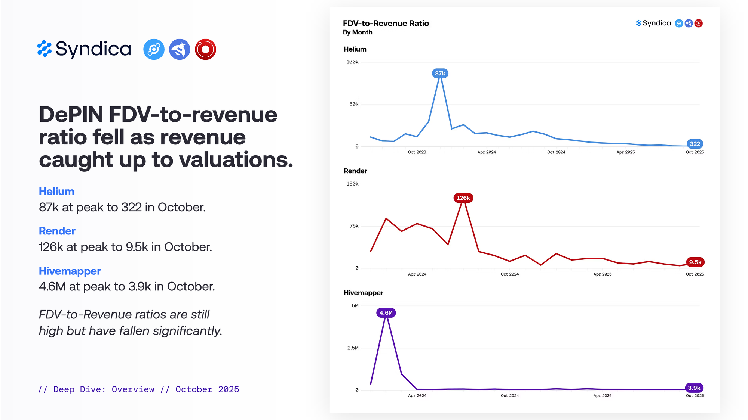Image resolution: width=748 pixels, height=420 pixels.
Task: Click the 4.6M Hivemapper peak marker
Action: tap(386, 313)
